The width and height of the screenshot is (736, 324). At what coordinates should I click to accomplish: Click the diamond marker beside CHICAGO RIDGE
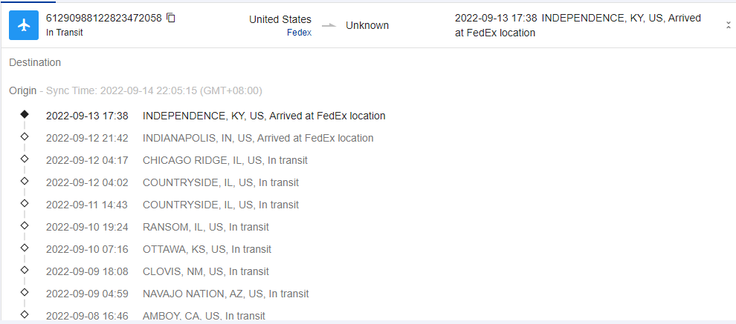[25, 159]
